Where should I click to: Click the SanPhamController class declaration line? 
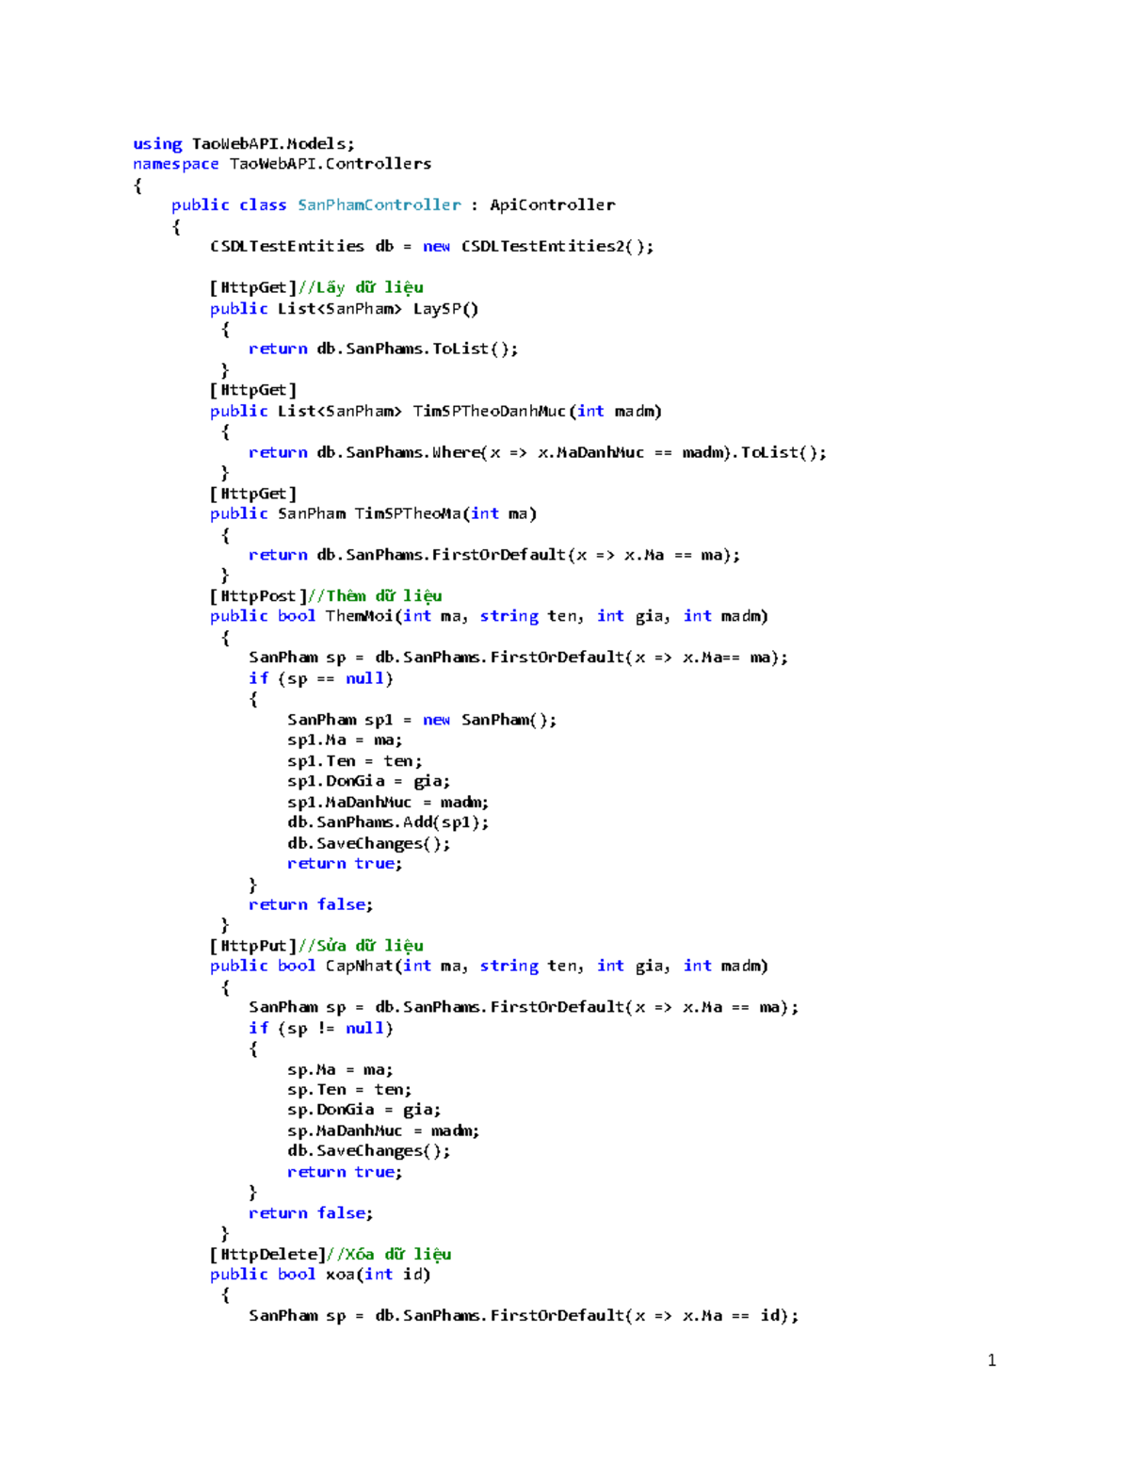coord(394,205)
